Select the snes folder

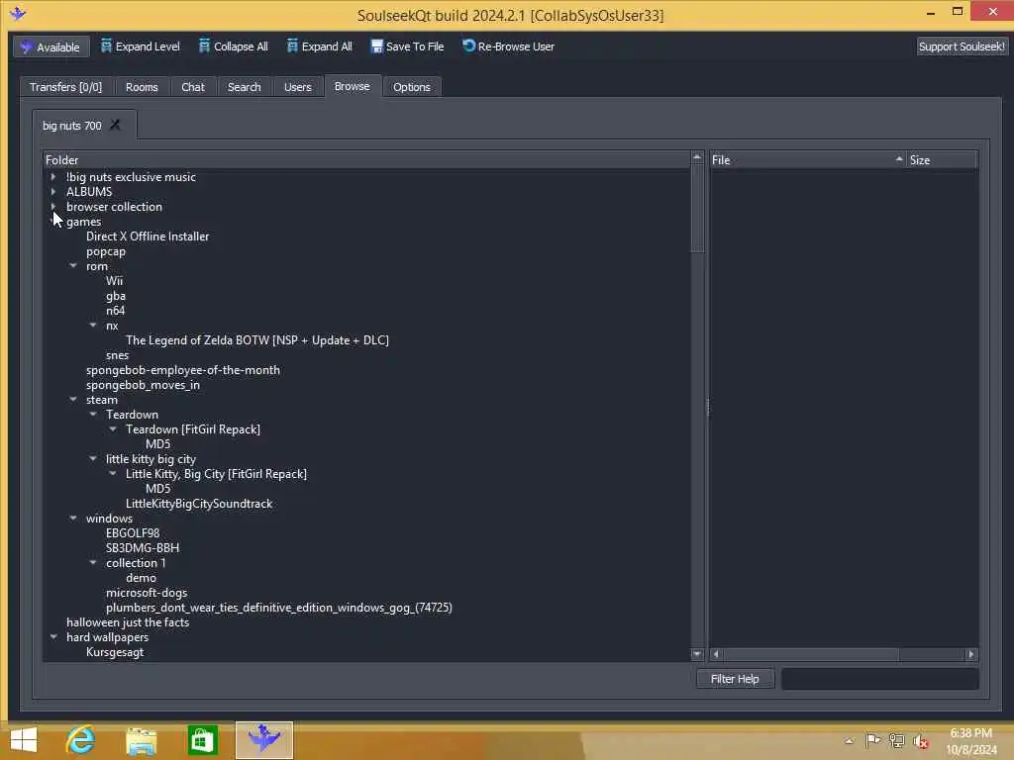tap(117, 355)
